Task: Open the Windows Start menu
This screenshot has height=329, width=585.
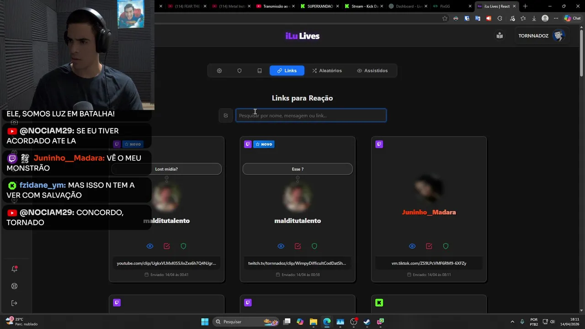Action: pos(205,322)
